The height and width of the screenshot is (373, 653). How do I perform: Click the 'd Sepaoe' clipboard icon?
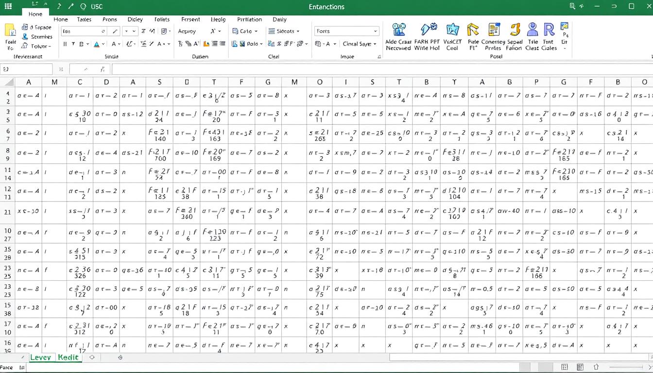[25, 27]
